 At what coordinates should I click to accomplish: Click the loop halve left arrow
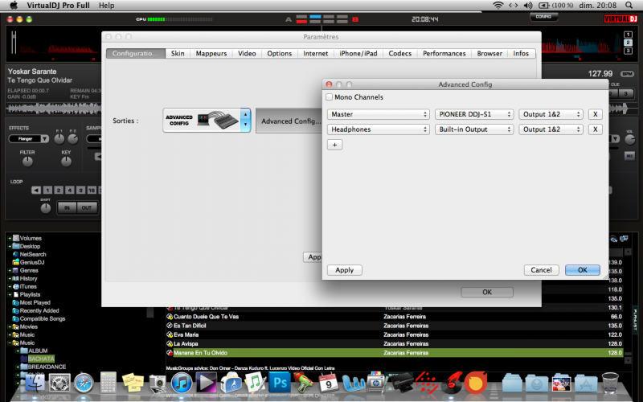(x=36, y=190)
